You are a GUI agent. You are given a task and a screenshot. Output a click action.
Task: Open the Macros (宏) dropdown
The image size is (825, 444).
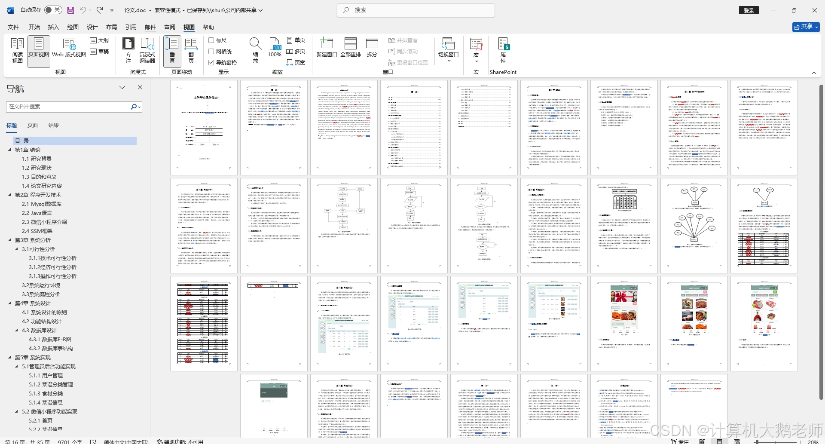coord(476,51)
